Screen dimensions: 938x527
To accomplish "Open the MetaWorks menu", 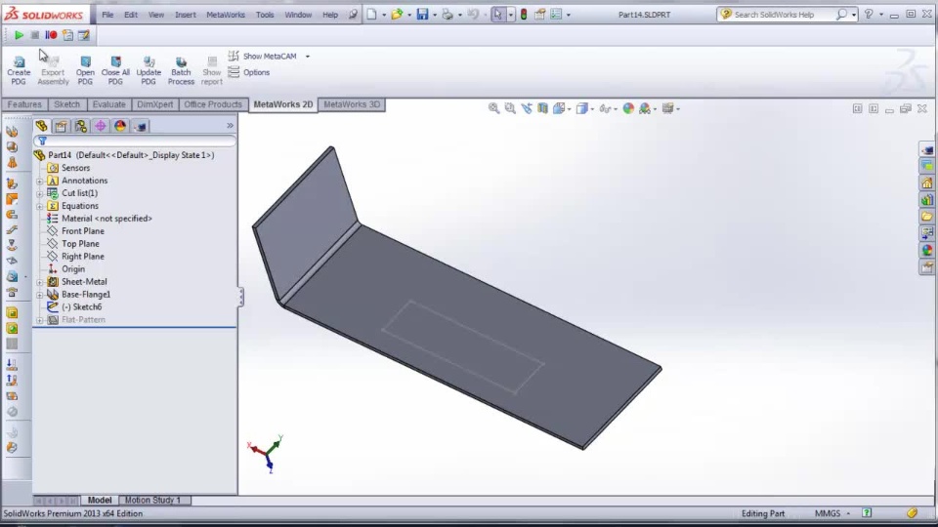I will [226, 15].
